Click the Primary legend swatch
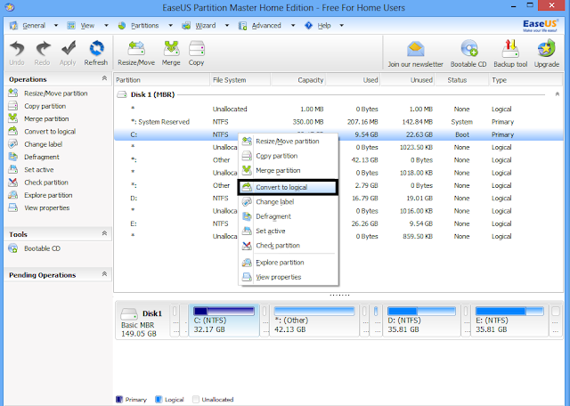This screenshot has width=570, height=406. click(118, 399)
